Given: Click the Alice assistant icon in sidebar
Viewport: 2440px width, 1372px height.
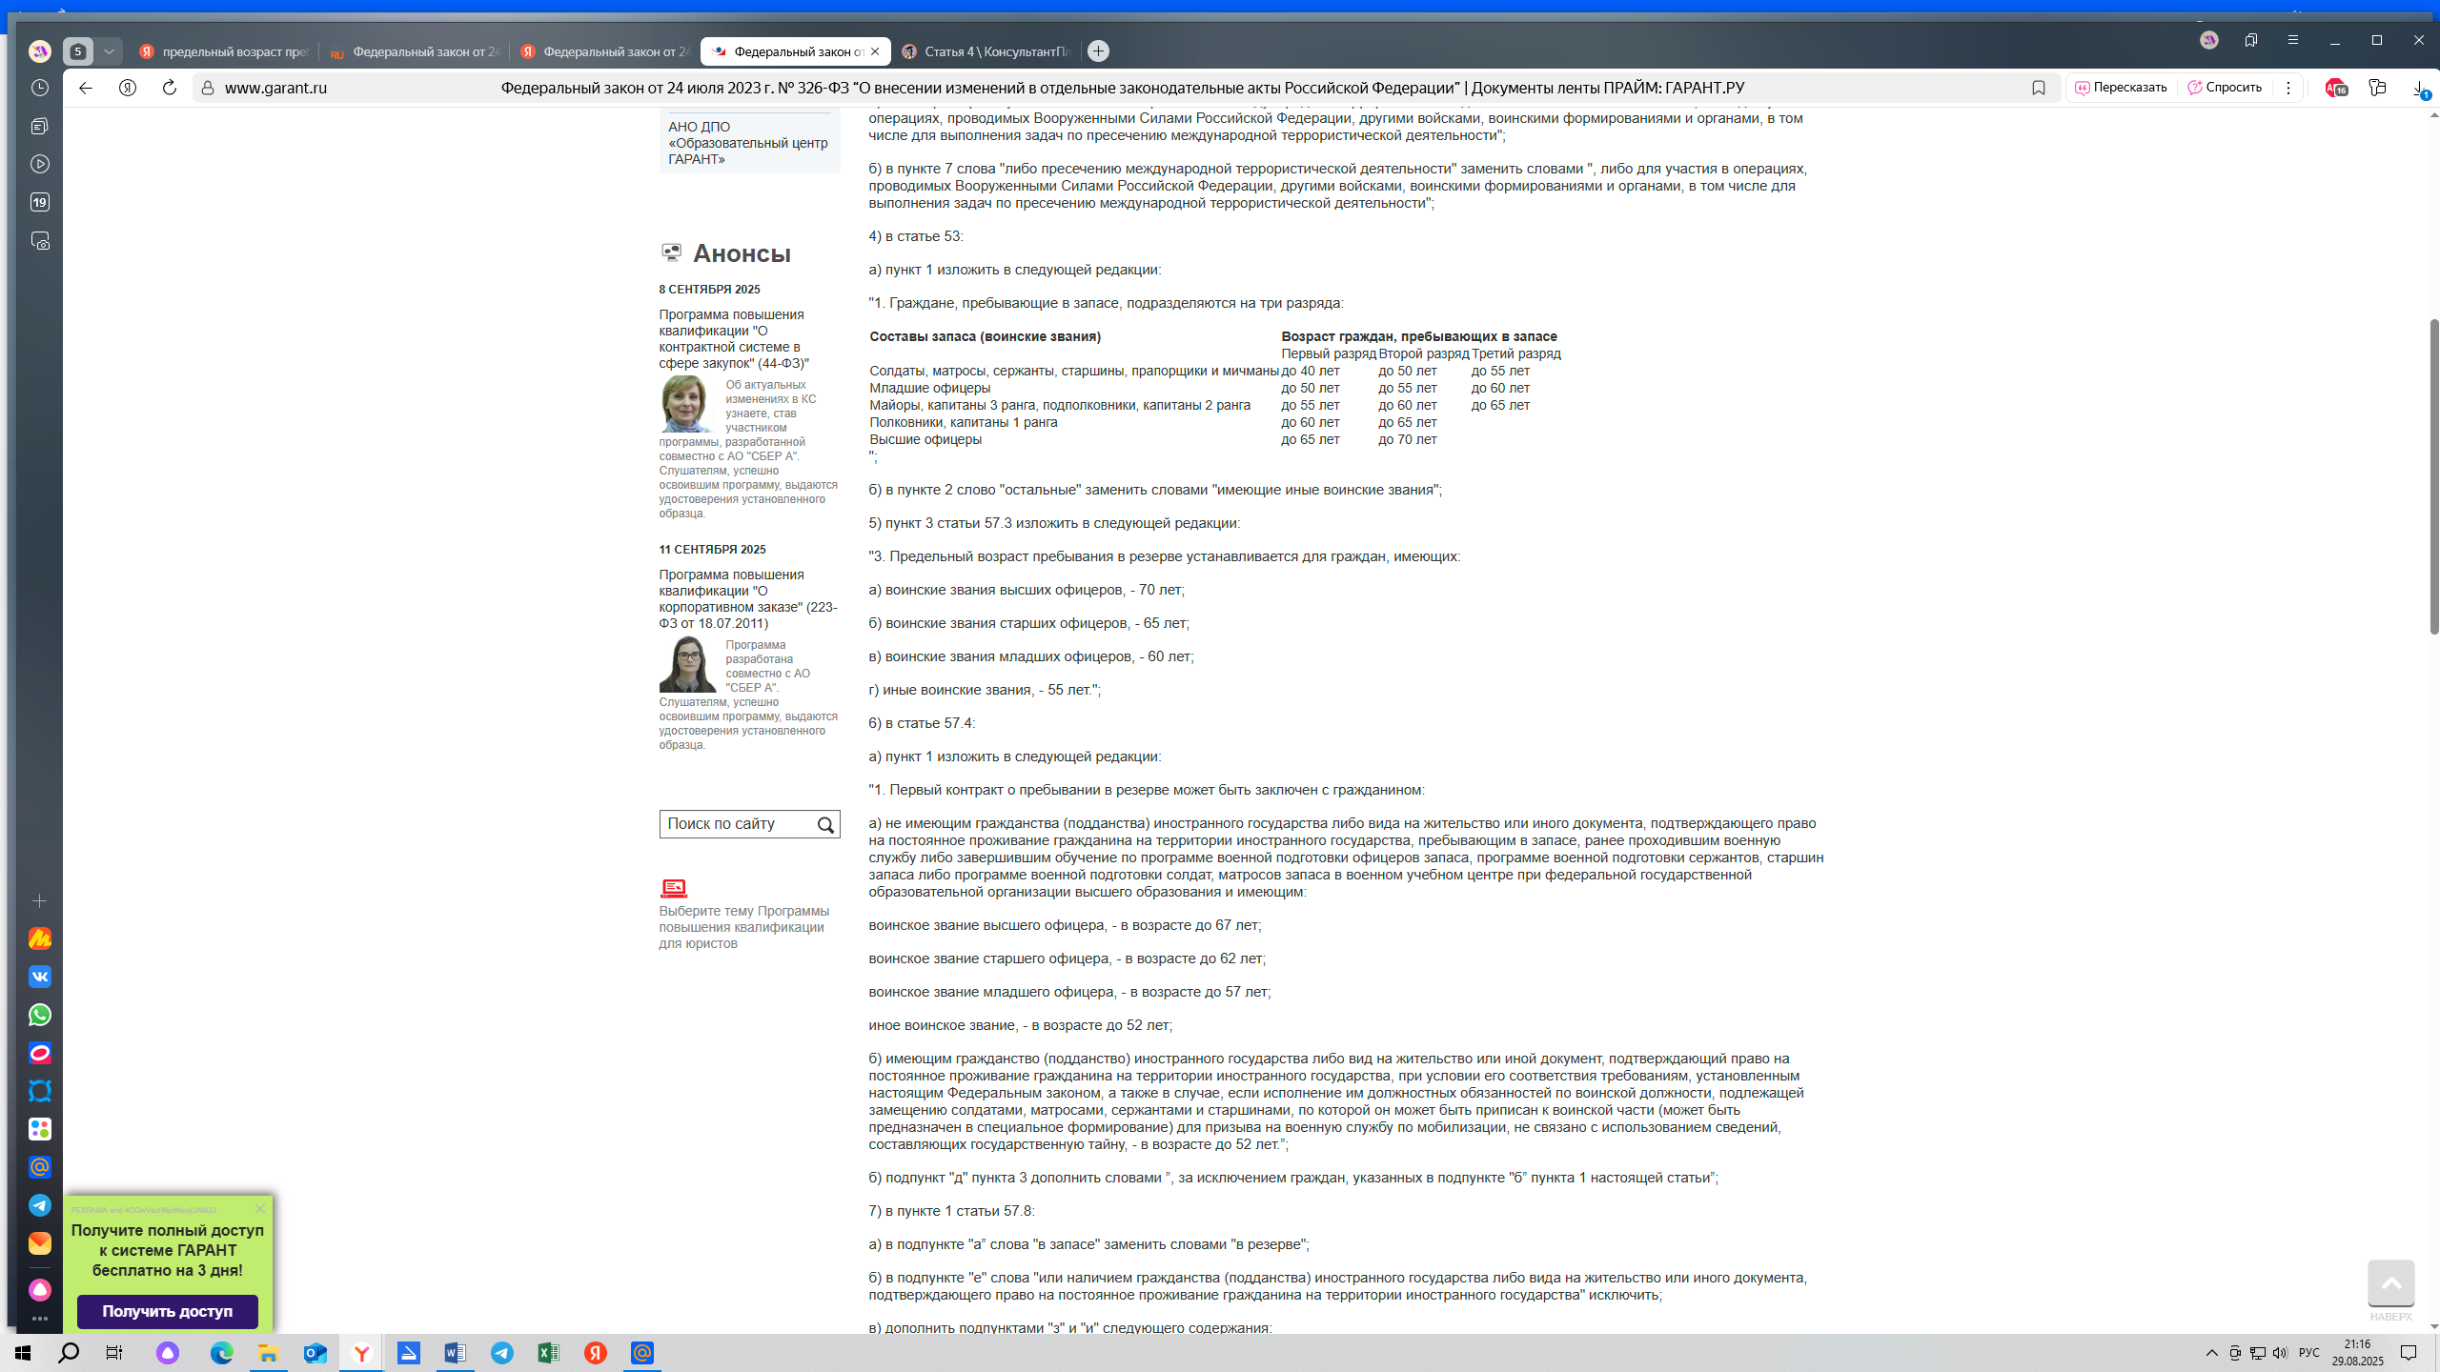Looking at the screenshot, I should tap(40, 1289).
